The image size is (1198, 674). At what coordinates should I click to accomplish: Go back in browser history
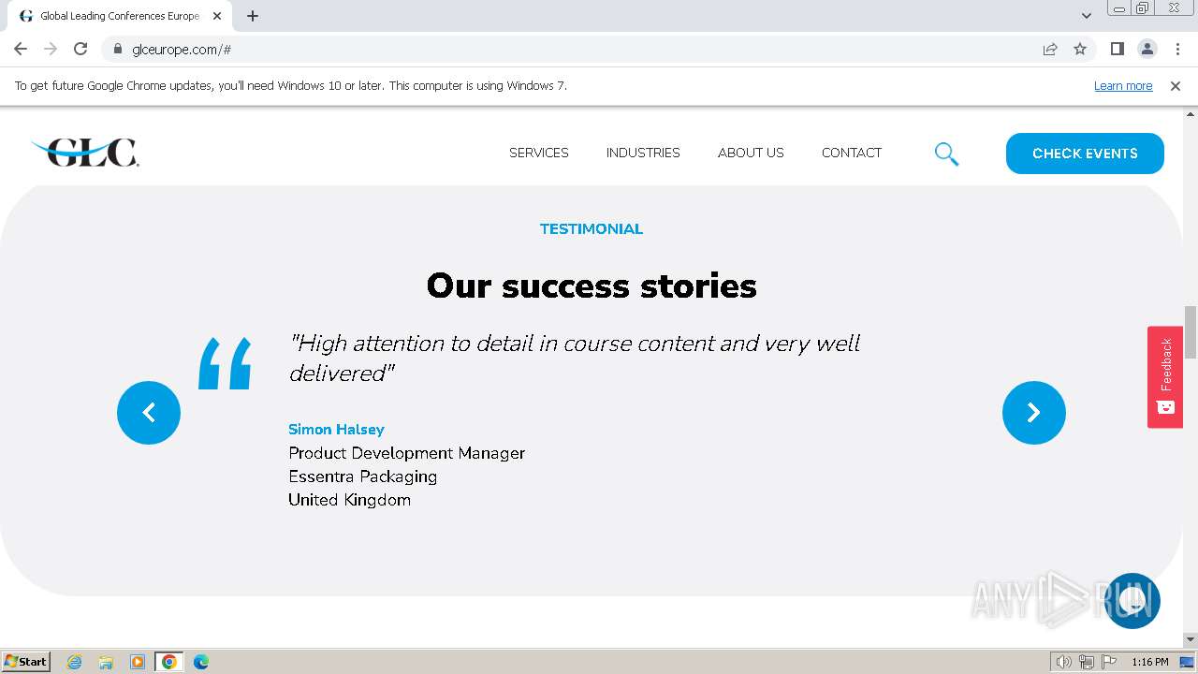point(21,49)
